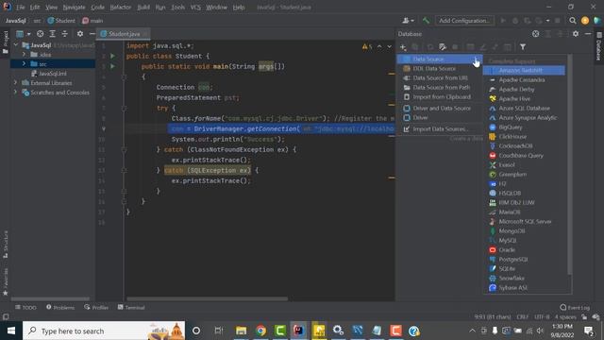Screen dimensions: 604x340
Task: Expand External Libraries tree node
Action: pyautogui.click(x=16, y=82)
